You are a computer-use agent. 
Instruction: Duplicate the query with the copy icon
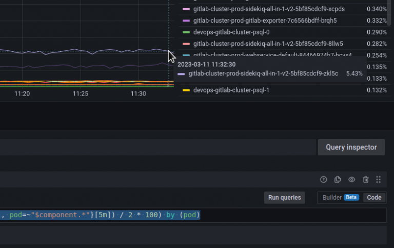point(338,179)
